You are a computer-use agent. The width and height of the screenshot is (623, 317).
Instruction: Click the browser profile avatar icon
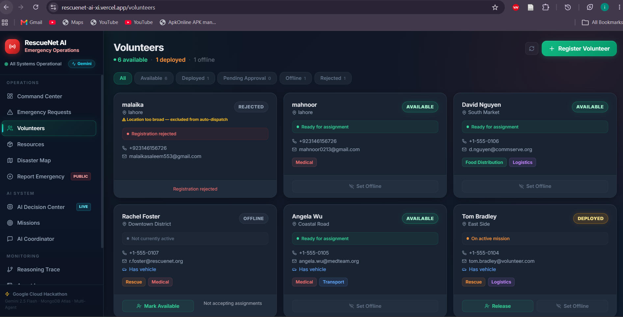point(605,7)
